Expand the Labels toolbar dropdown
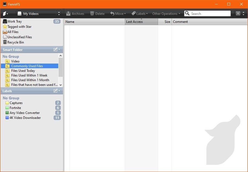 pyautogui.click(x=139, y=13)
